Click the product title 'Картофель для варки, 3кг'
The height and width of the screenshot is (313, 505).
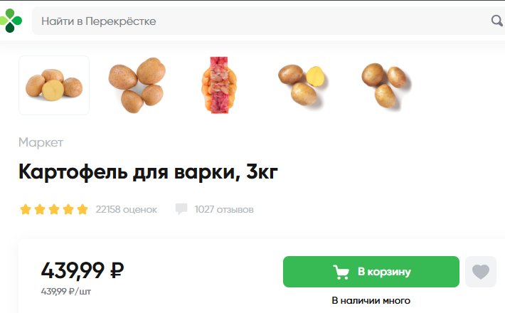click(x=148, y=172)
